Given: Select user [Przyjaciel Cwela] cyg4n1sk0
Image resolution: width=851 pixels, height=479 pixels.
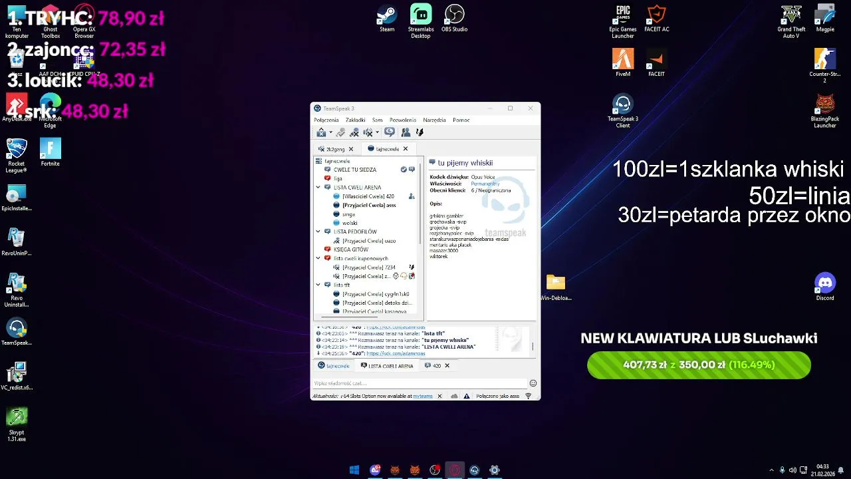Looking at the screenshot, I should 376,294.
